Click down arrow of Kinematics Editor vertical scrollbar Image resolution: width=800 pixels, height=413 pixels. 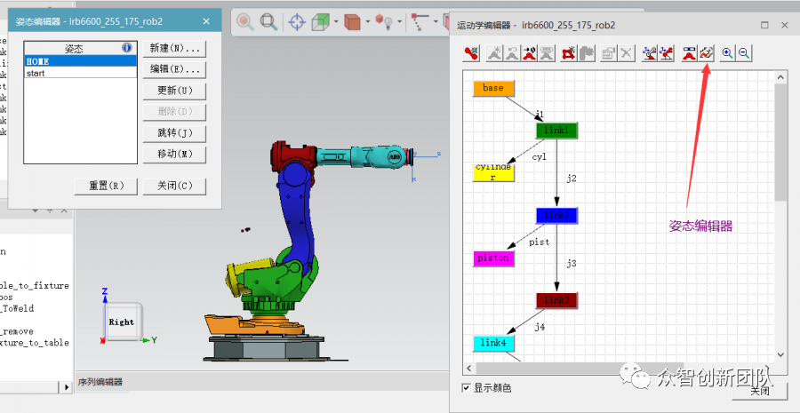tap(780, 355)
